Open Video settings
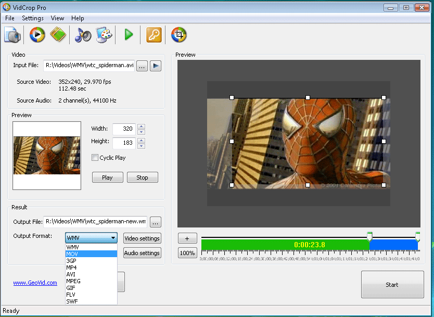The height and width of the screenshot is (317, 434). point(142,238)
